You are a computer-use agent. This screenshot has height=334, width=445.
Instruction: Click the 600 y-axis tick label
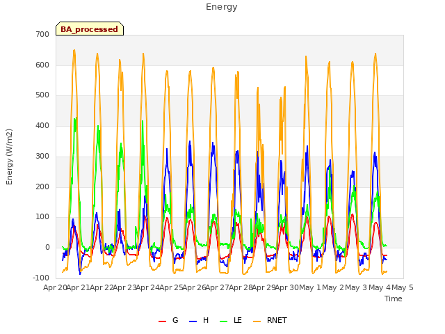pyautogui.click(x=42, y=65)
